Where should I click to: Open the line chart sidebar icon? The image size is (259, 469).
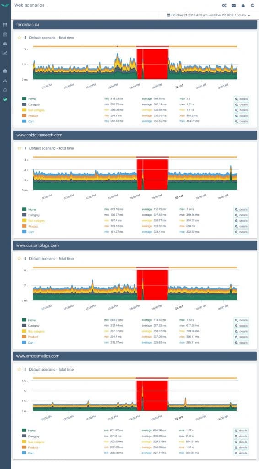(x=5, y=53)
